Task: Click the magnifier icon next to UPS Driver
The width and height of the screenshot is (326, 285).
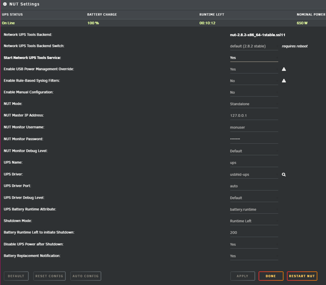Action: (284, 174)
